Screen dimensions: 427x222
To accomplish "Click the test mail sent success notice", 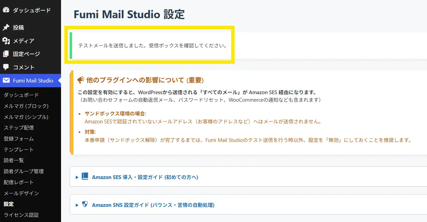I will 152,46.
